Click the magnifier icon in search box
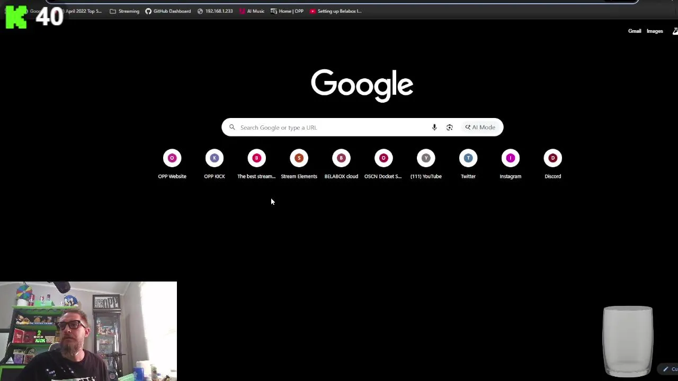 (x=232, y=127)
